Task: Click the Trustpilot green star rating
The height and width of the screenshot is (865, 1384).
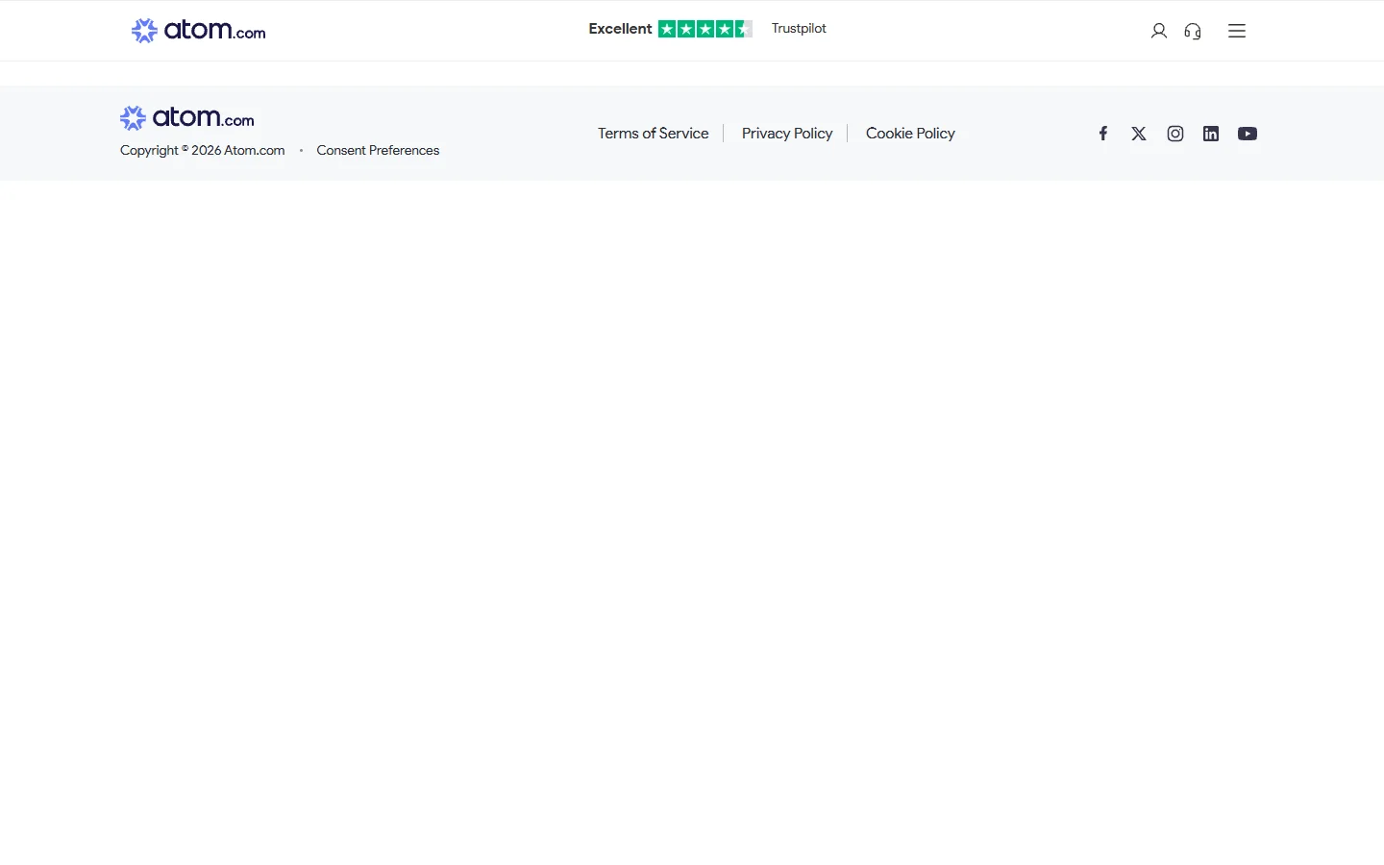Action: (x=704, y=29)
